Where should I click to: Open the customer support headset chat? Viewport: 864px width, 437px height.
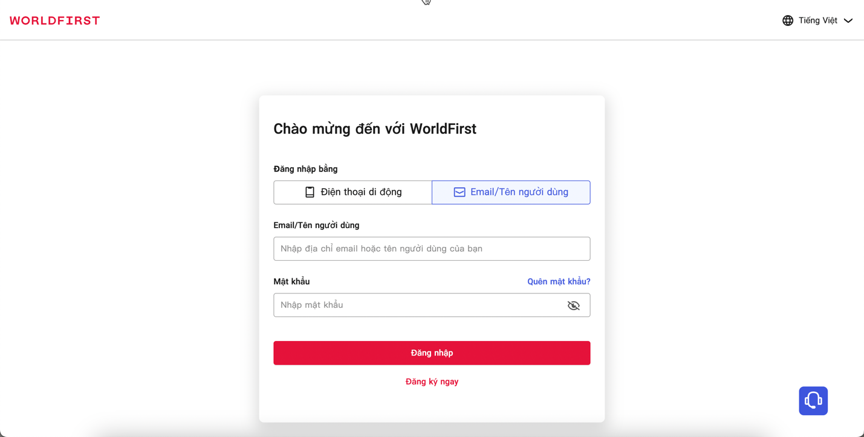(x=813, y=401)
